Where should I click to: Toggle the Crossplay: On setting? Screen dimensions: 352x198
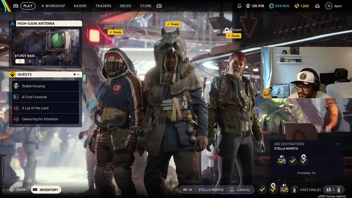(306, 173)
